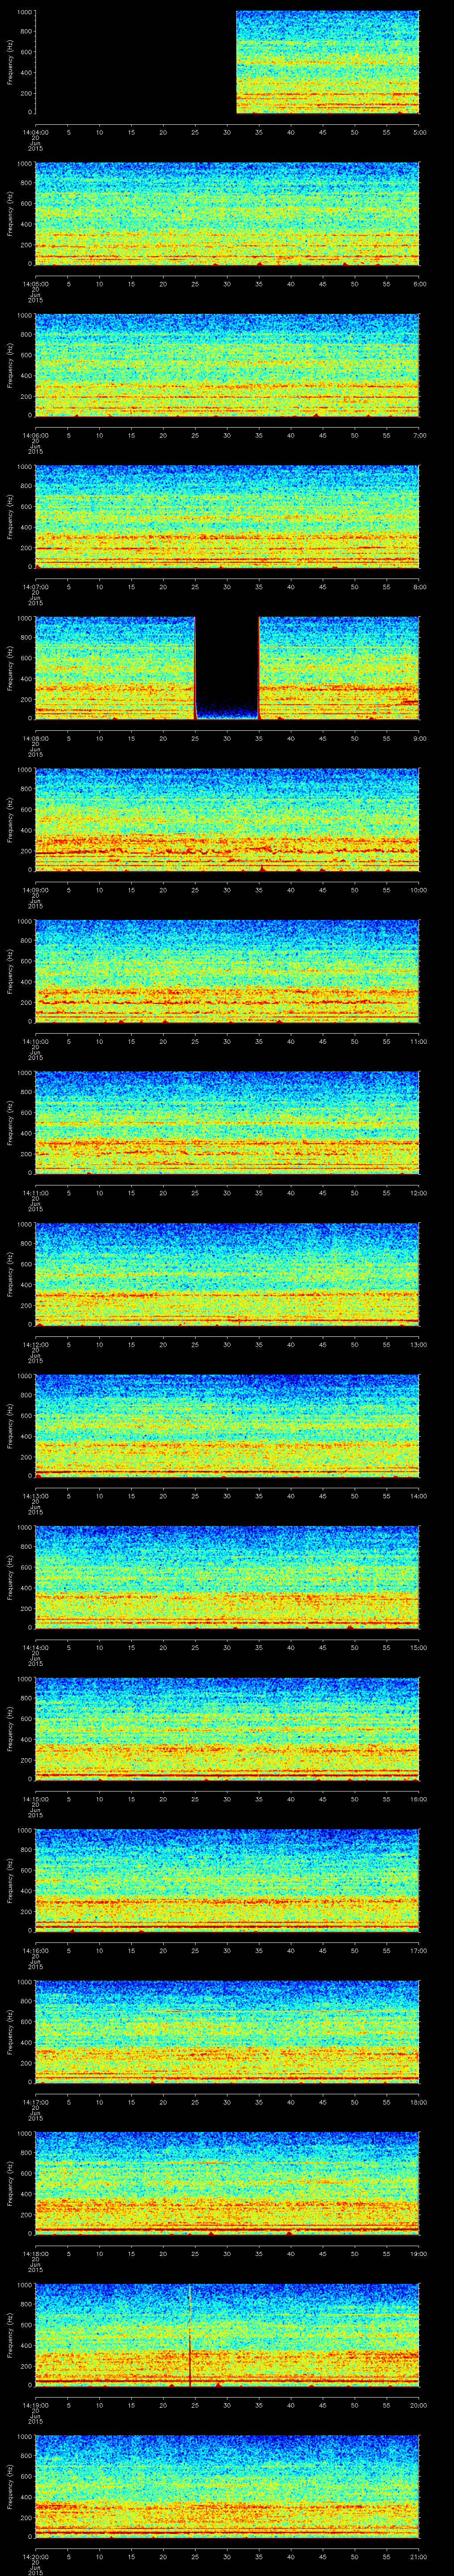The width and height of the screenshot is (454, 2576).
Task: Open the spectrogram panel starting at 14:07:00
Action: click(227, 516)
